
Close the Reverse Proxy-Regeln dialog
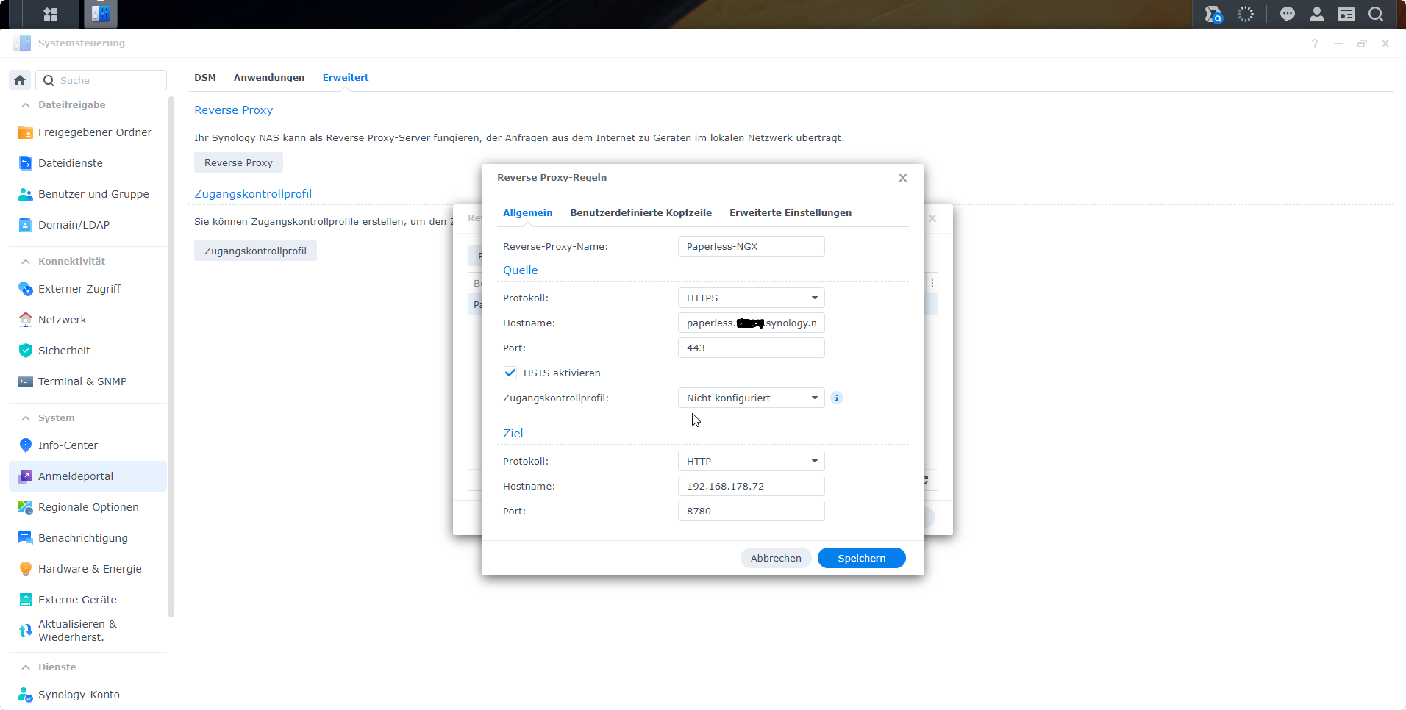coord(903,178)
